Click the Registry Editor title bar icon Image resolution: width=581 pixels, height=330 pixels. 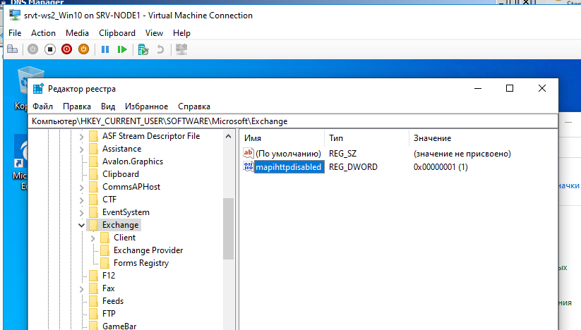38,89
